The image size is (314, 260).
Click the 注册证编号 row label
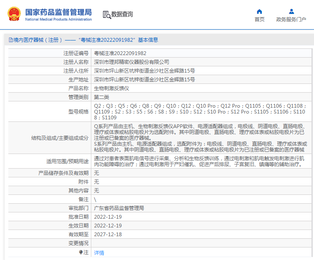click(76, 53)
